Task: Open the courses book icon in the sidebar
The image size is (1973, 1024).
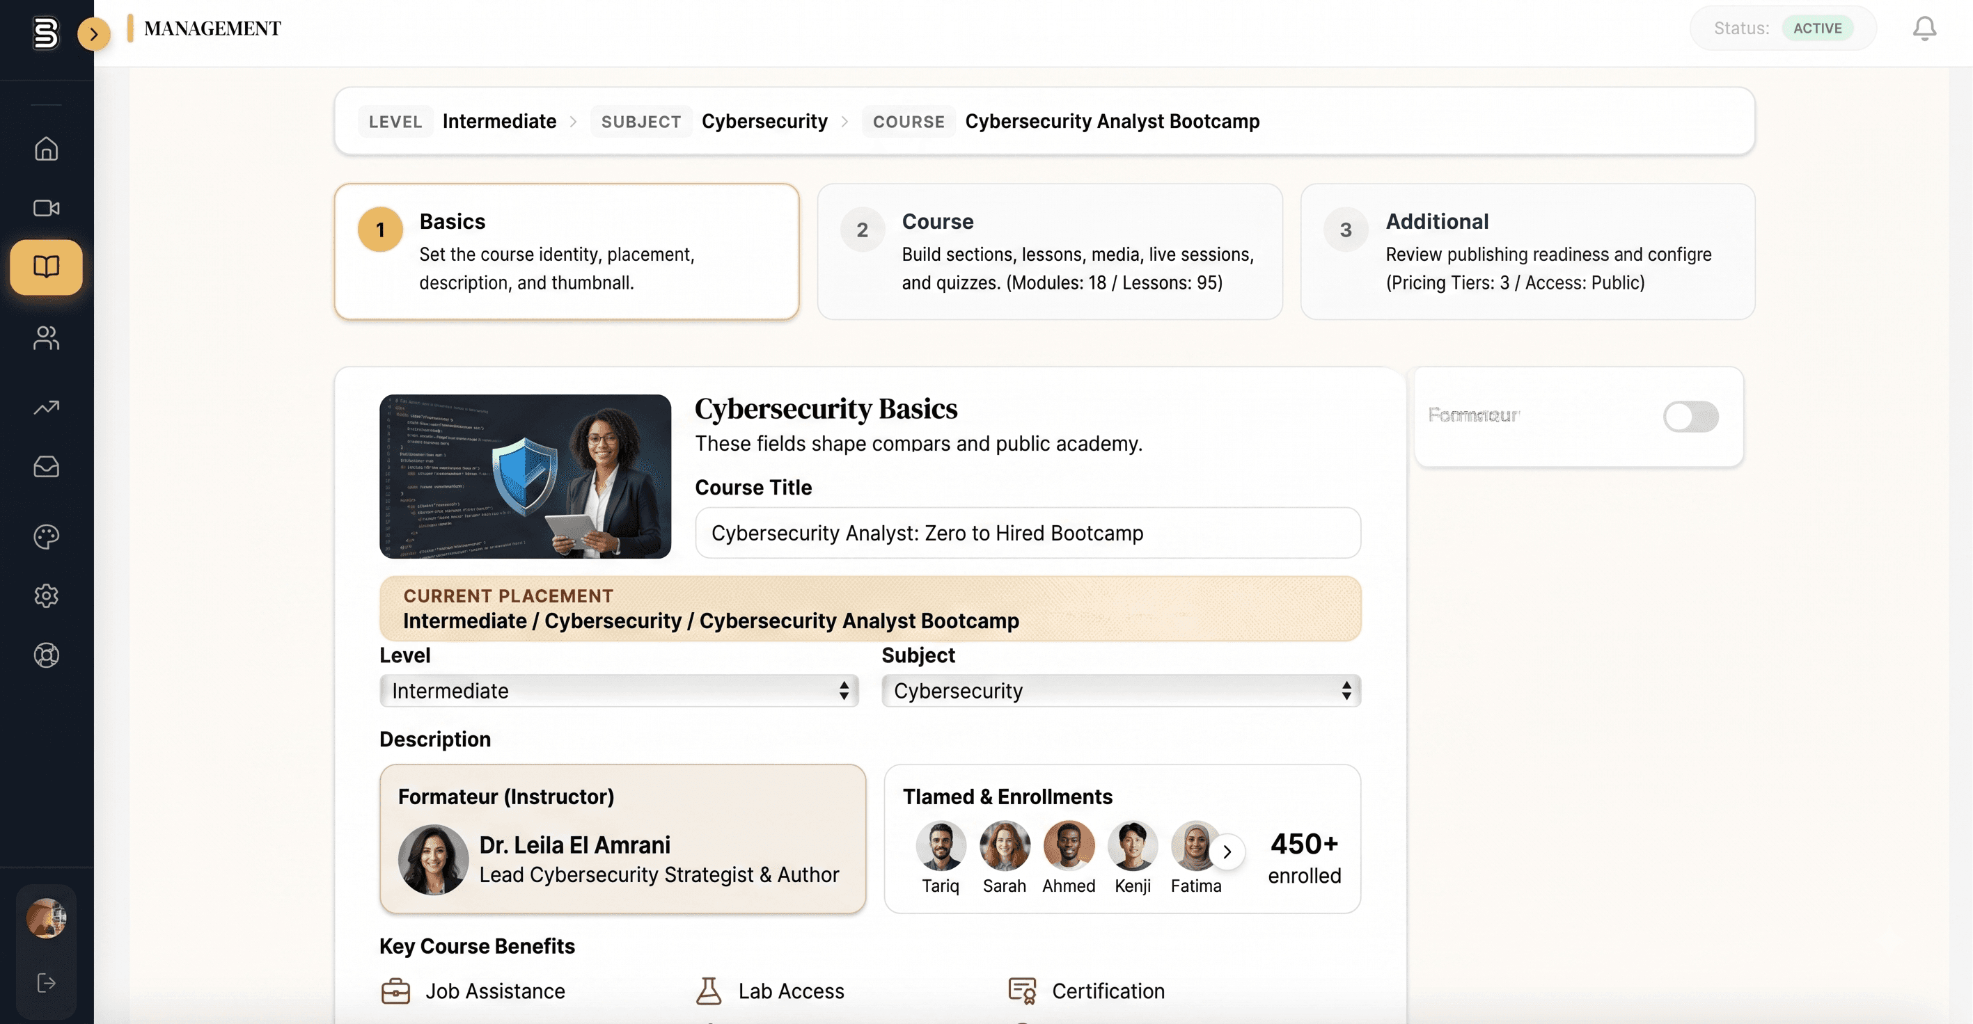Action: coord(46,266)
